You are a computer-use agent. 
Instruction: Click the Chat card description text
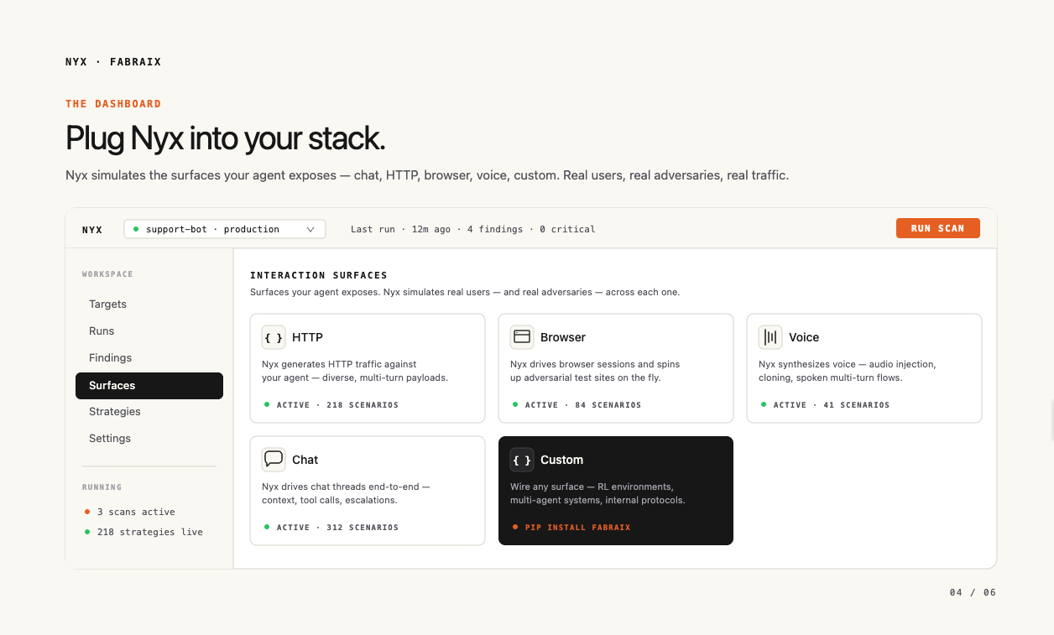(346, 493)
